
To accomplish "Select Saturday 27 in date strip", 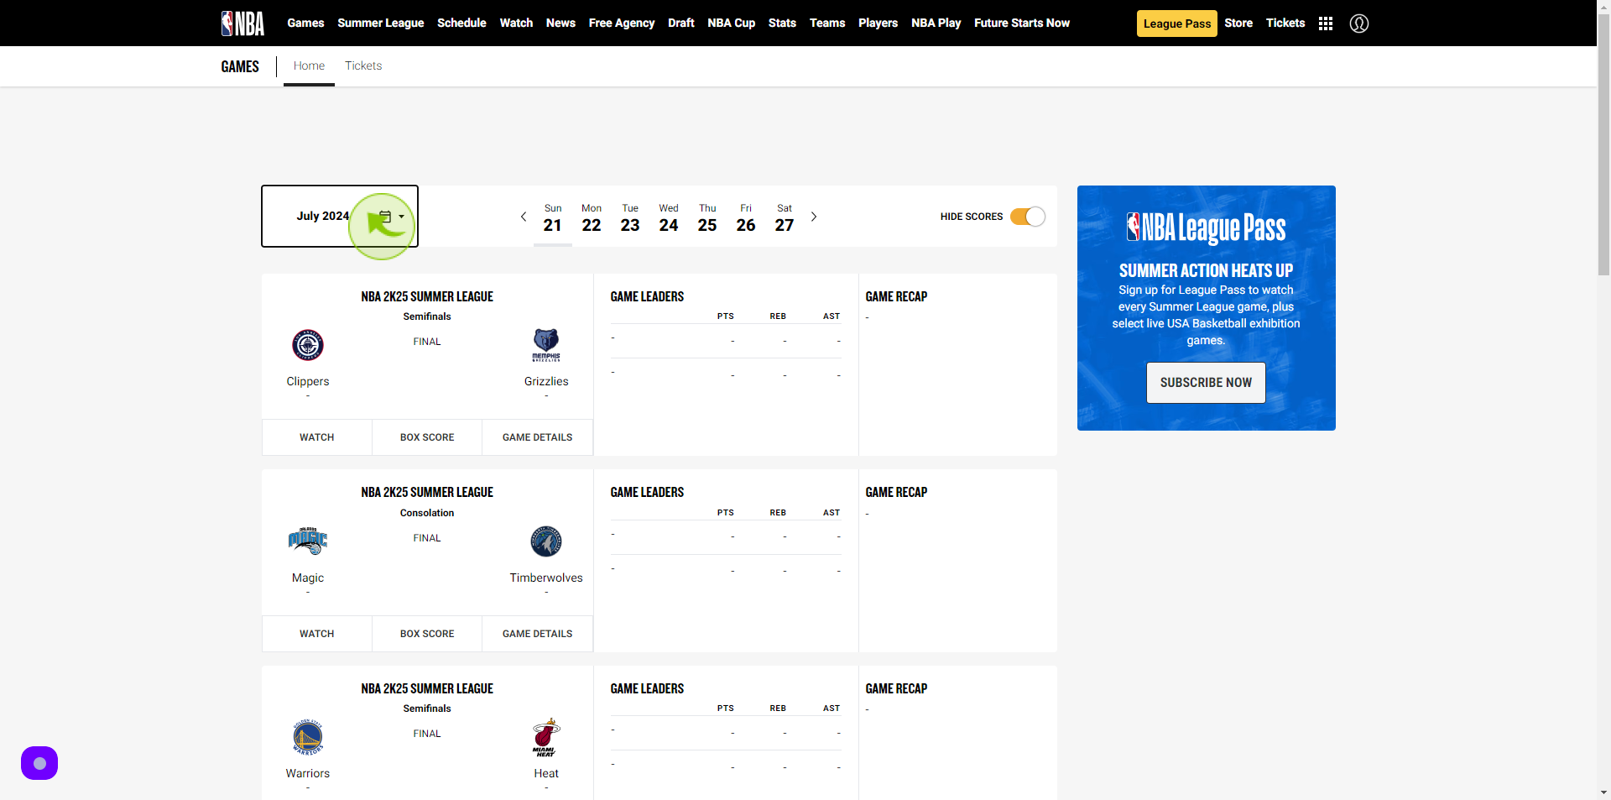I will (x=785, y=218).
